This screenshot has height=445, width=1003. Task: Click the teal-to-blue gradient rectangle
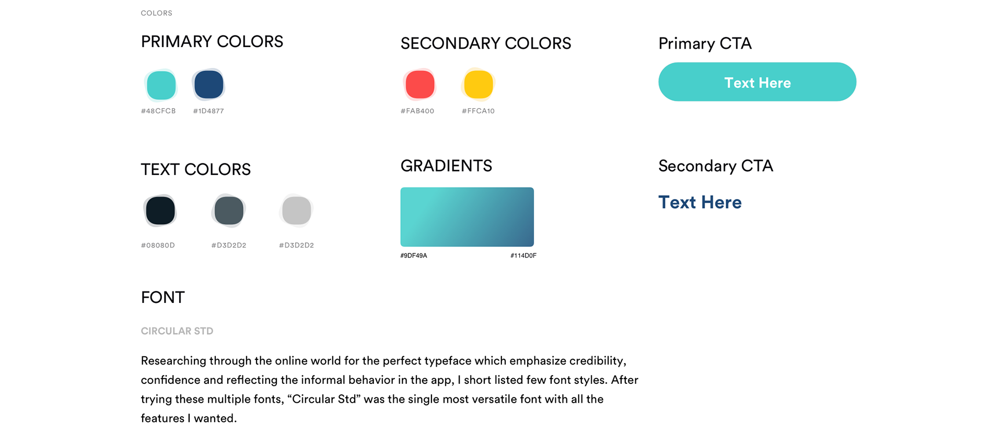467,217
